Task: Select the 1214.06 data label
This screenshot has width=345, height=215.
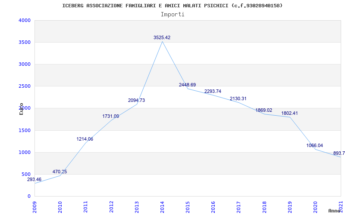Action: tap(85, 139)
